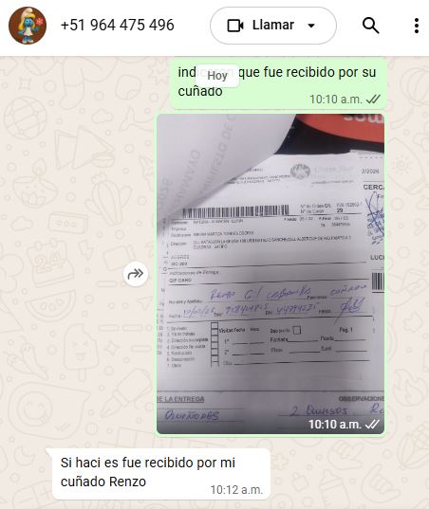Click handwritten signature area in the photo
Screen dimensions: 429x509
tap(350, 305)
